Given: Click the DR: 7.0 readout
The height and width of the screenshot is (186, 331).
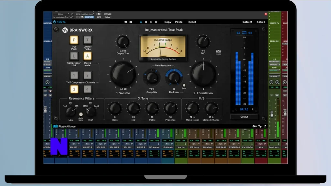Looking at the screenshot, I should coord(244,109).
